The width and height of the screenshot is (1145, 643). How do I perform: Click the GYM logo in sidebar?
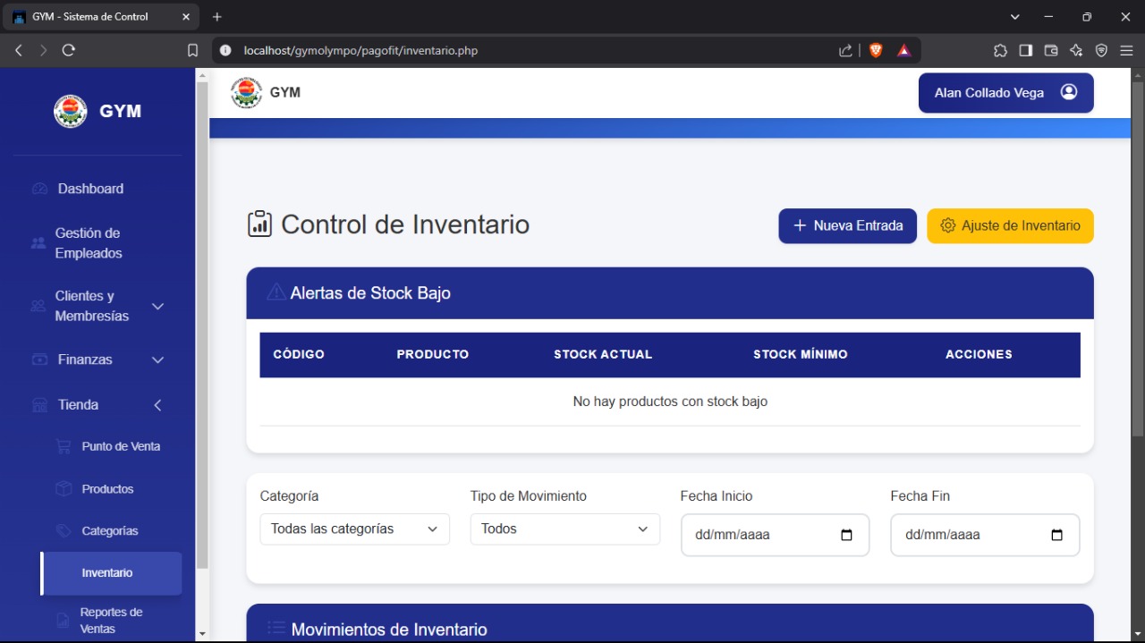click(71, 112)
